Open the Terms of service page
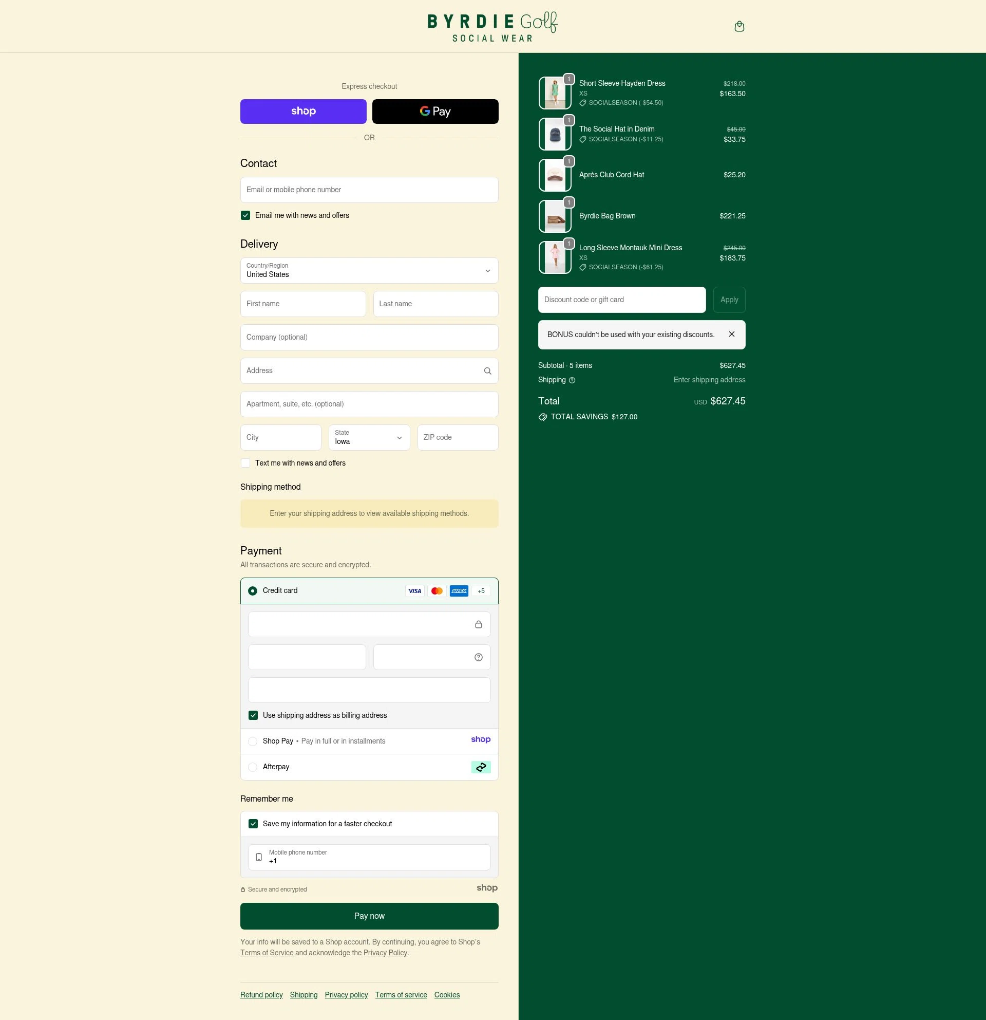The image size is (986, 1020). (401, 994)
